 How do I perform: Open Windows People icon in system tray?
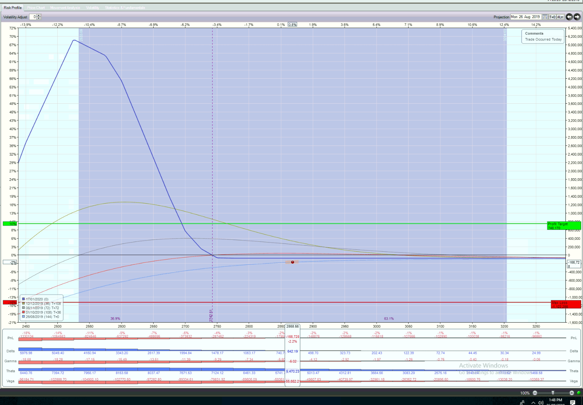(522, 402)
